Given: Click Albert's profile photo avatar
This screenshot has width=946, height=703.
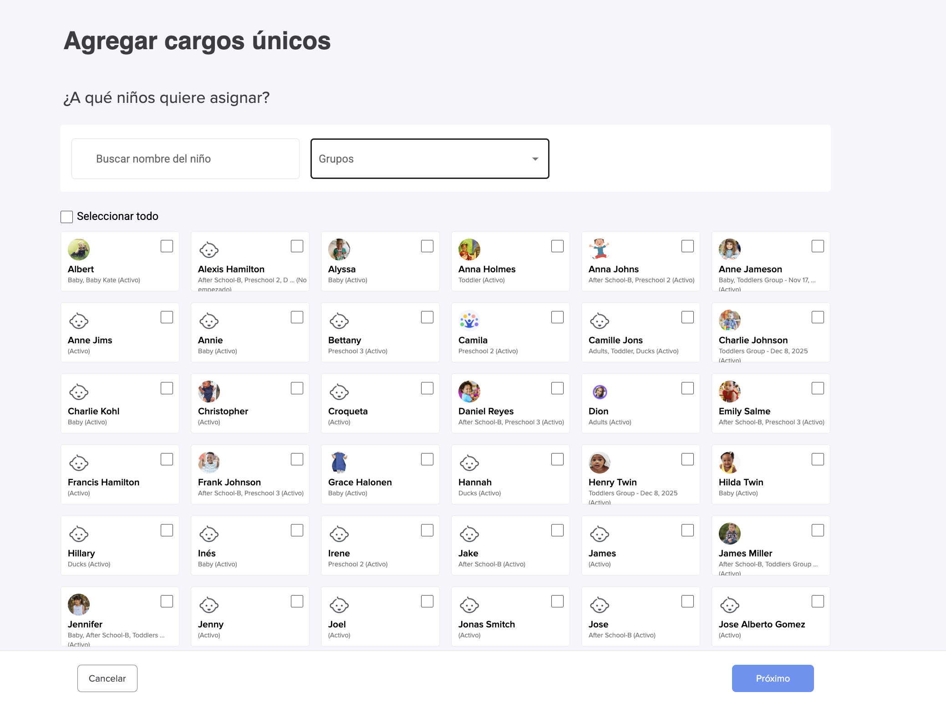Looking at the screenshot, I should (x=79, y=250).
